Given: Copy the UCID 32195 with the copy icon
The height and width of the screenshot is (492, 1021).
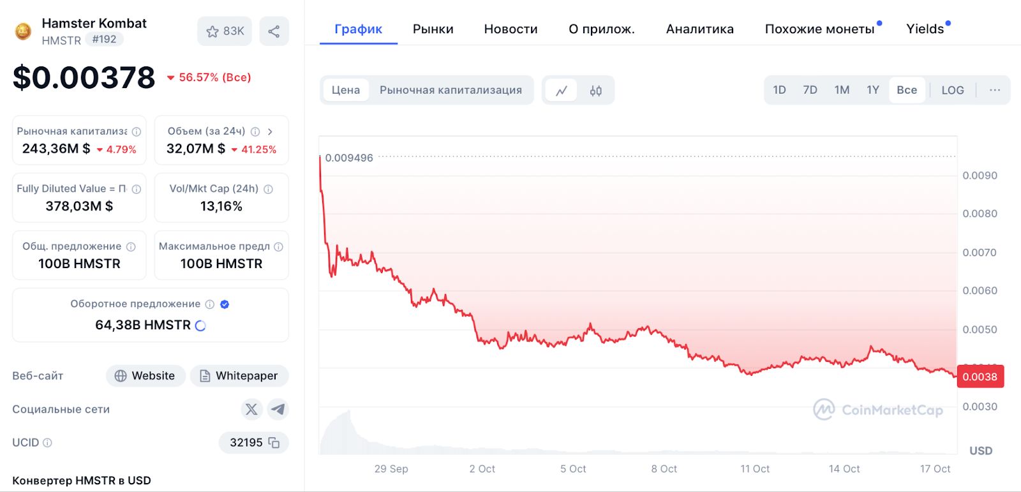Looking at the screenshot, I should coord(274,442).
